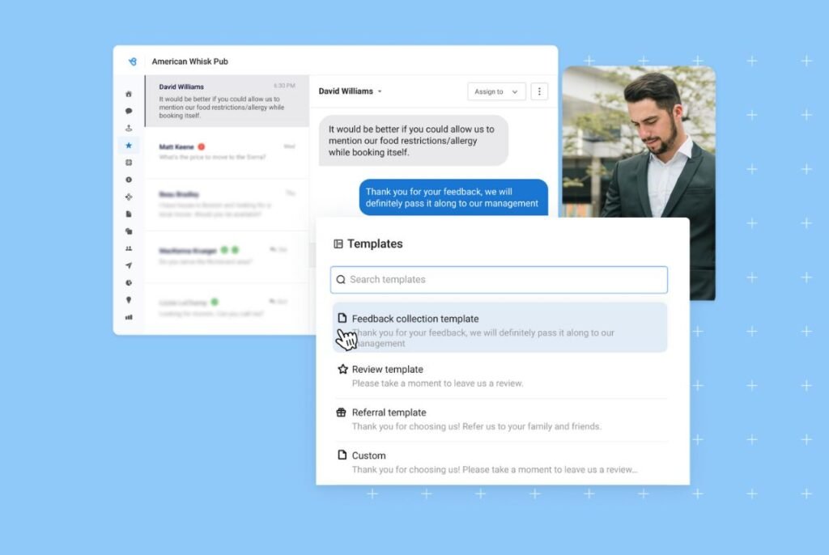
Task: Click the location pin icon in sidebar
Action: coord(129,298)
